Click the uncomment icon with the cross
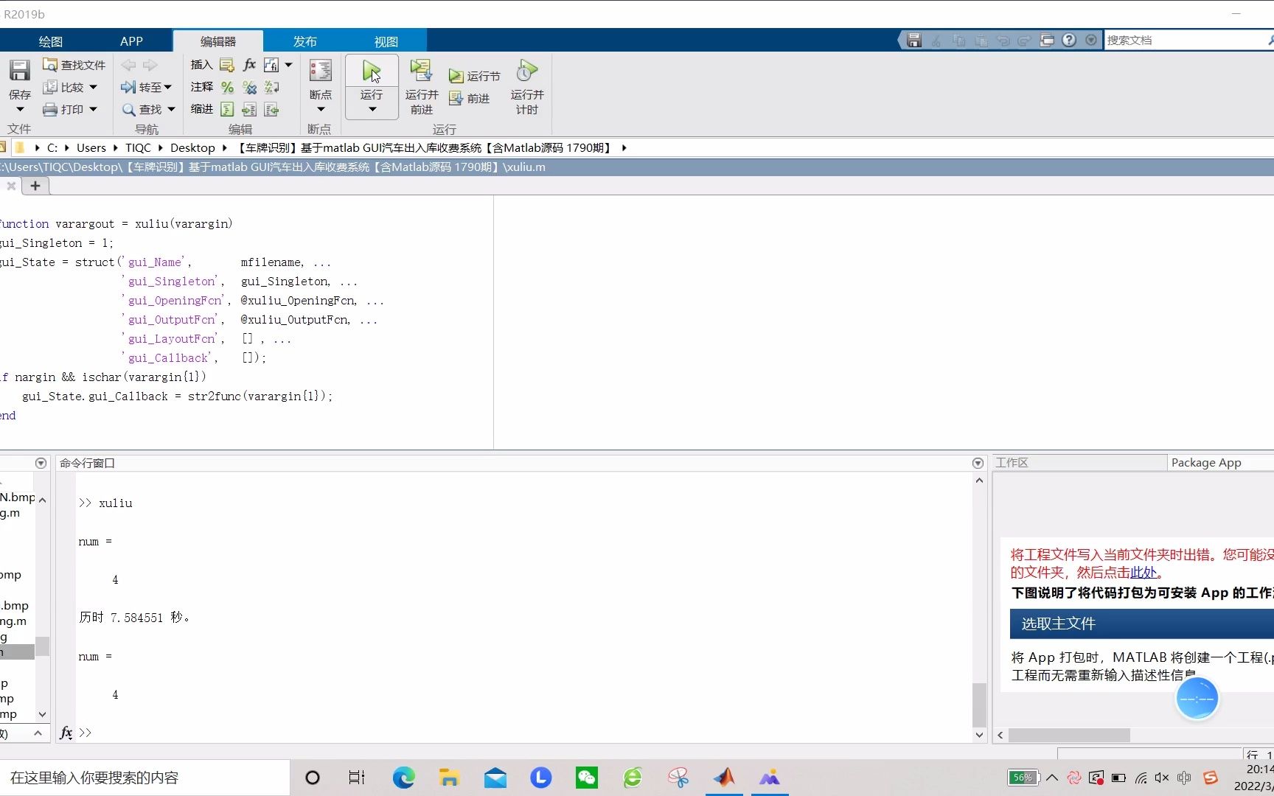This screenshot has height=796, width=1274. (249, 87)
